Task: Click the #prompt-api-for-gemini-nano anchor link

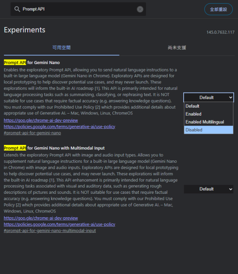Action: tap(32, 133)
